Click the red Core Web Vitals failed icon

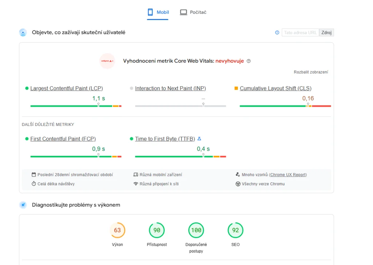pyautogui.click(x=107, y=61)
